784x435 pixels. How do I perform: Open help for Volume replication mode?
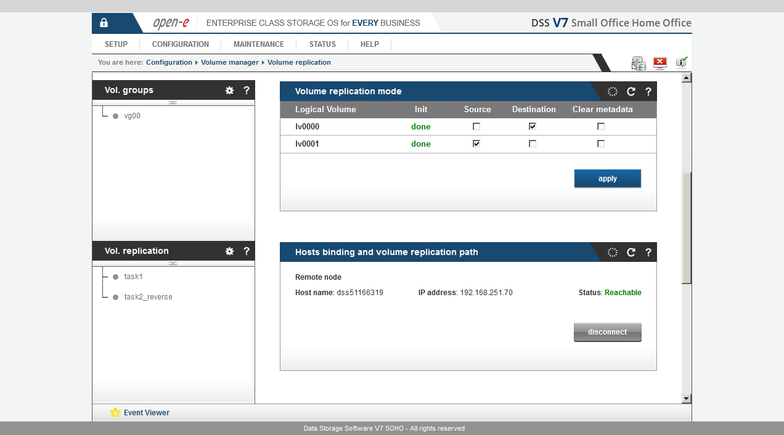point(648,91)
